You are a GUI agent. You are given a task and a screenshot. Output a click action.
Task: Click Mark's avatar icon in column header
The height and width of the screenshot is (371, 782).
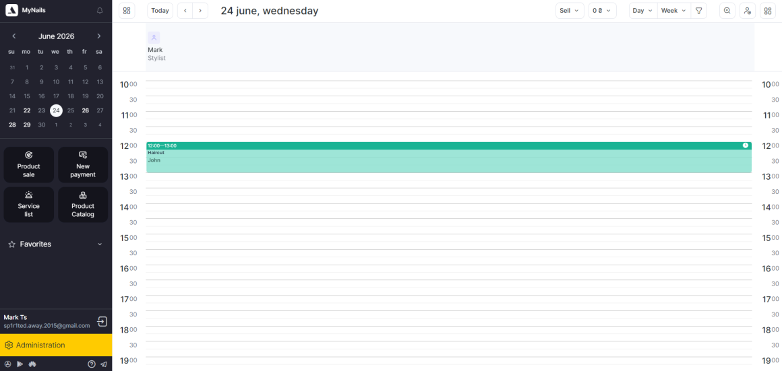pos(154,37)
